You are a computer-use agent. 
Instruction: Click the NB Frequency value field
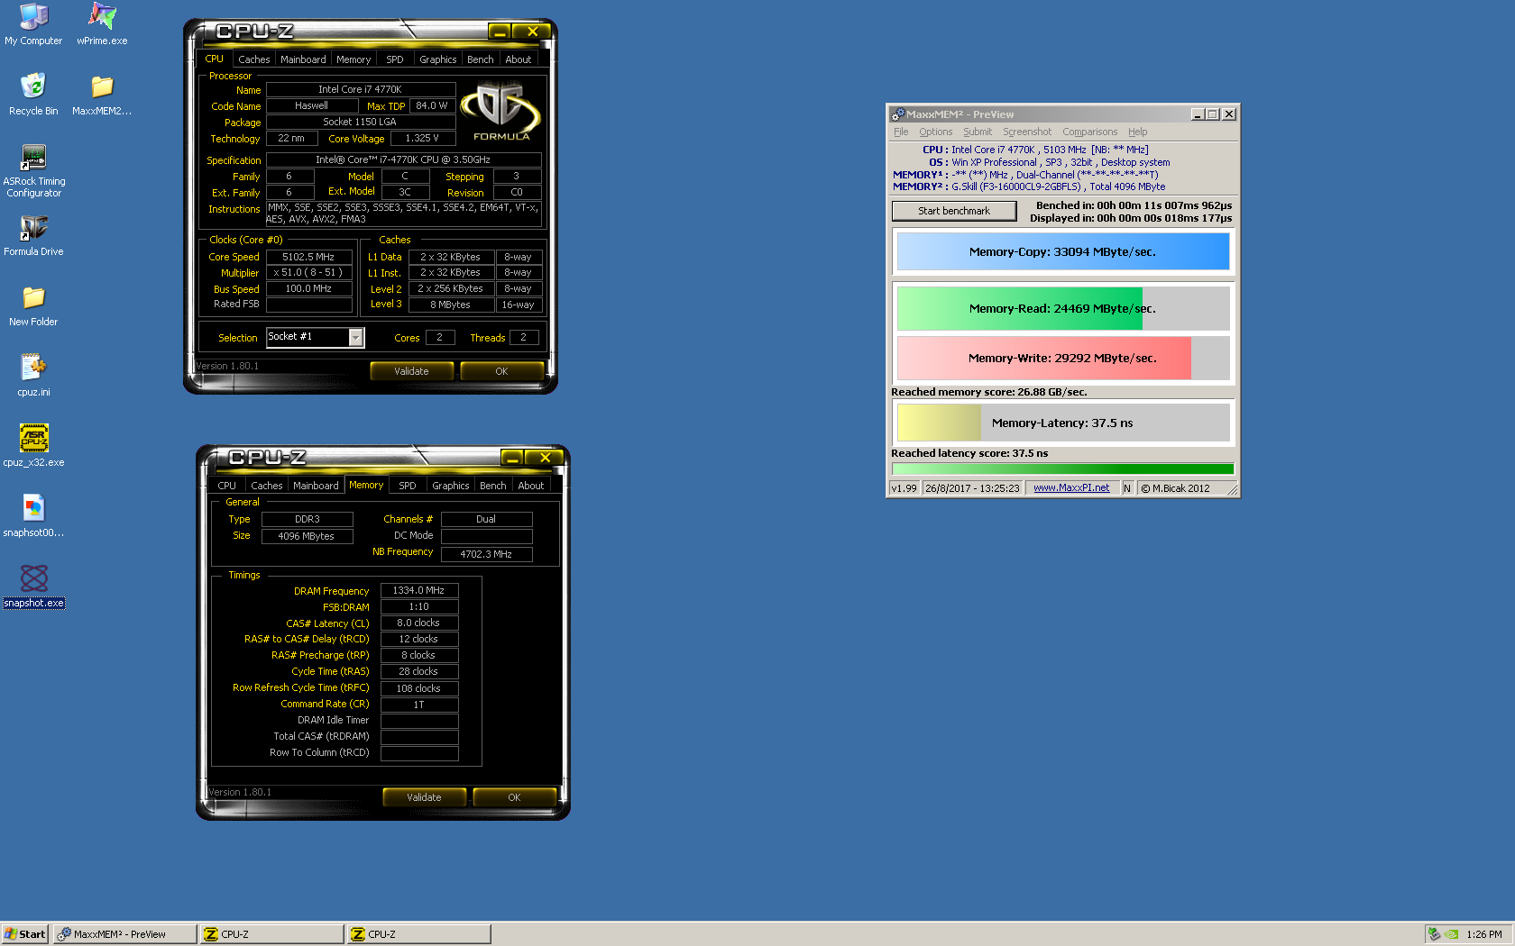click(486, 554)
